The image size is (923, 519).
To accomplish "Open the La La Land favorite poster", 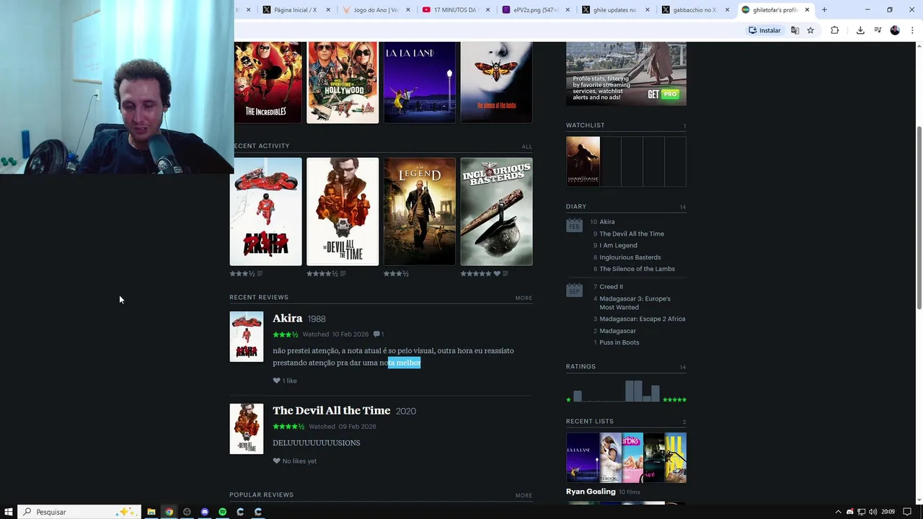I will tap(420, 82).
